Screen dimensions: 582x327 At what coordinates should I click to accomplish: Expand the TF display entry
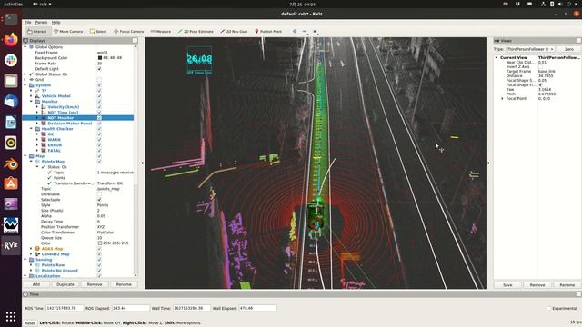(x=32, y=91)
